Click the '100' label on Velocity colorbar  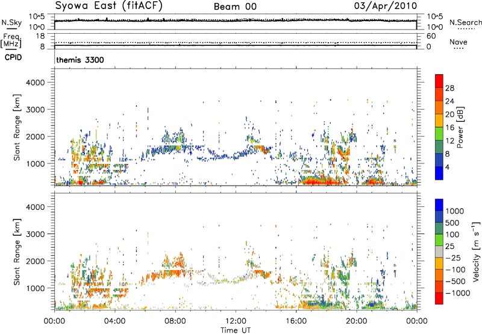click(452, 235)
